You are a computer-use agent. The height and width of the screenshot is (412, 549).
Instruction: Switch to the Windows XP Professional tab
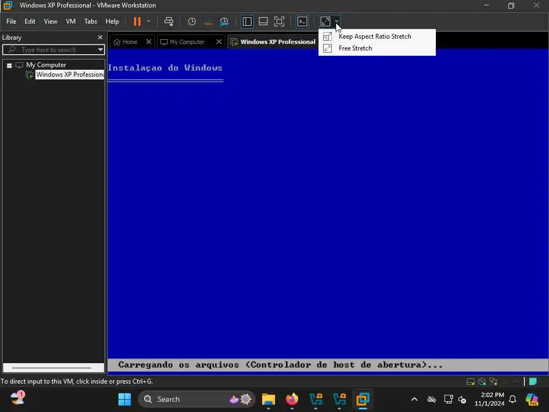tap(273, 42)
